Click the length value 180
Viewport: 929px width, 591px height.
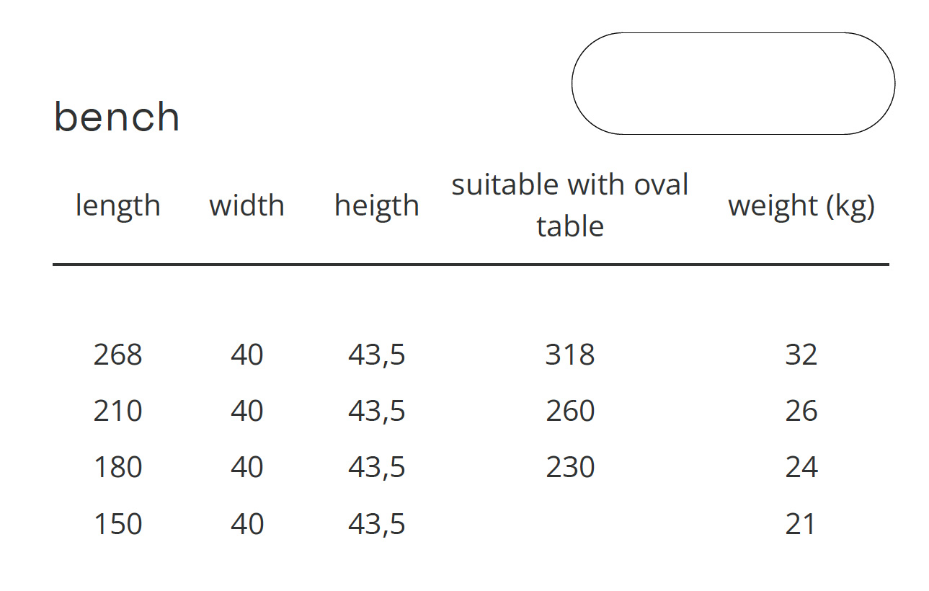click(x=117, y=467)
